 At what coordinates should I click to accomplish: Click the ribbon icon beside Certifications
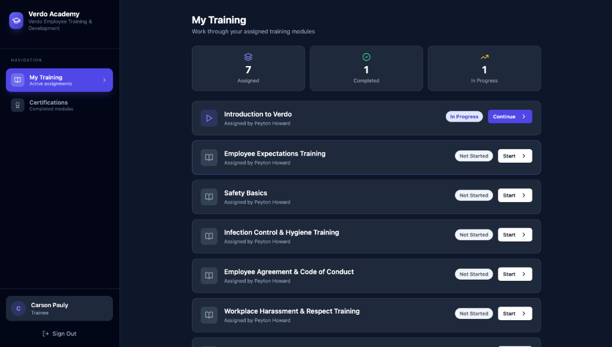[x=17, y=105]
